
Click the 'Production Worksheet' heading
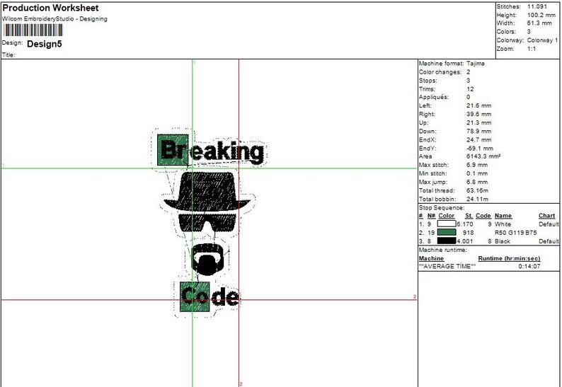50,8
